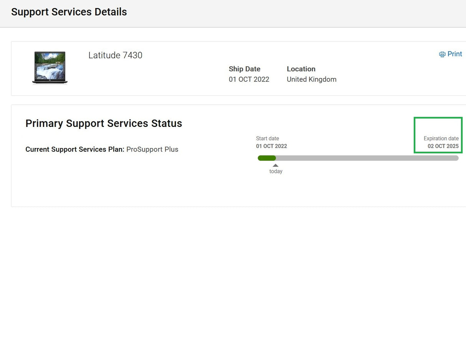Click the Expiration date label

(441, 138)
